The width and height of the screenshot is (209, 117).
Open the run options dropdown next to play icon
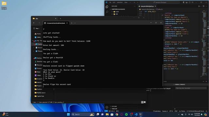point(201,6)
